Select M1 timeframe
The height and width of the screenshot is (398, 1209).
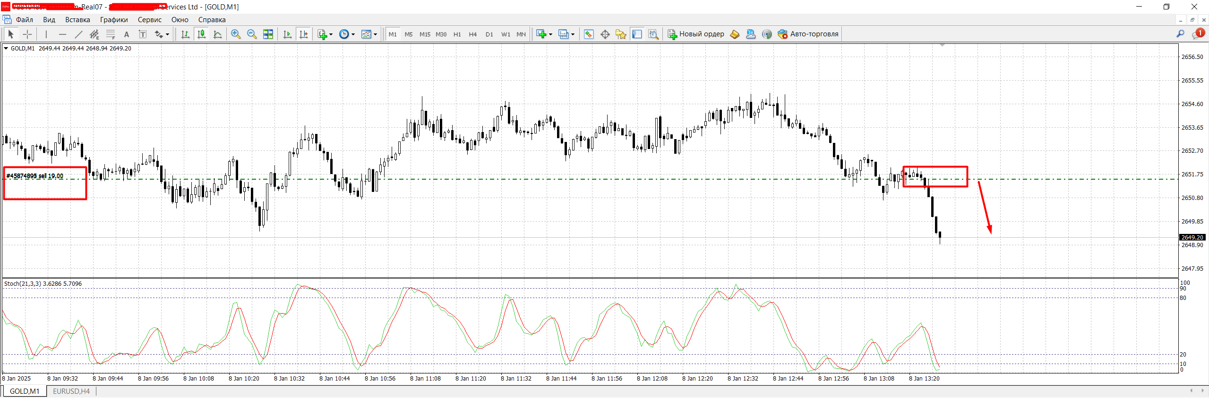(393, 34)
